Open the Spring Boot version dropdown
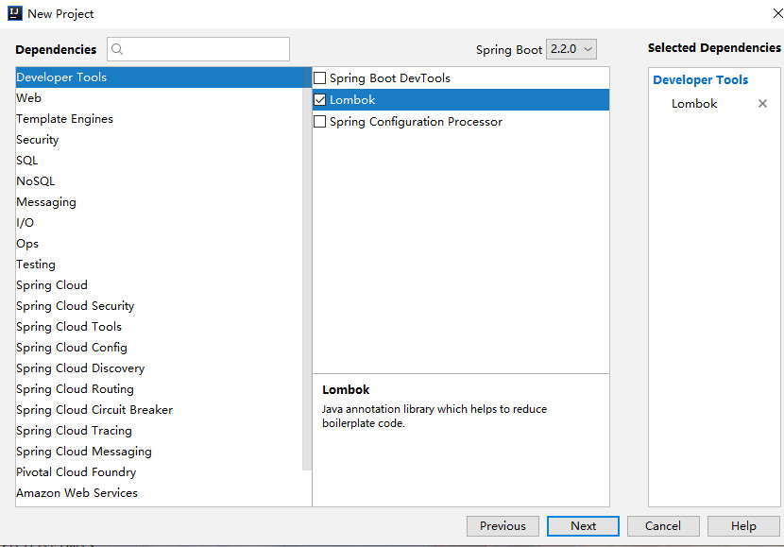This screenshot has height=547, width=784. pos(571,49)
